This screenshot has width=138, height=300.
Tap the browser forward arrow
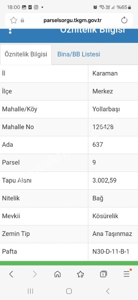[34, 274]
